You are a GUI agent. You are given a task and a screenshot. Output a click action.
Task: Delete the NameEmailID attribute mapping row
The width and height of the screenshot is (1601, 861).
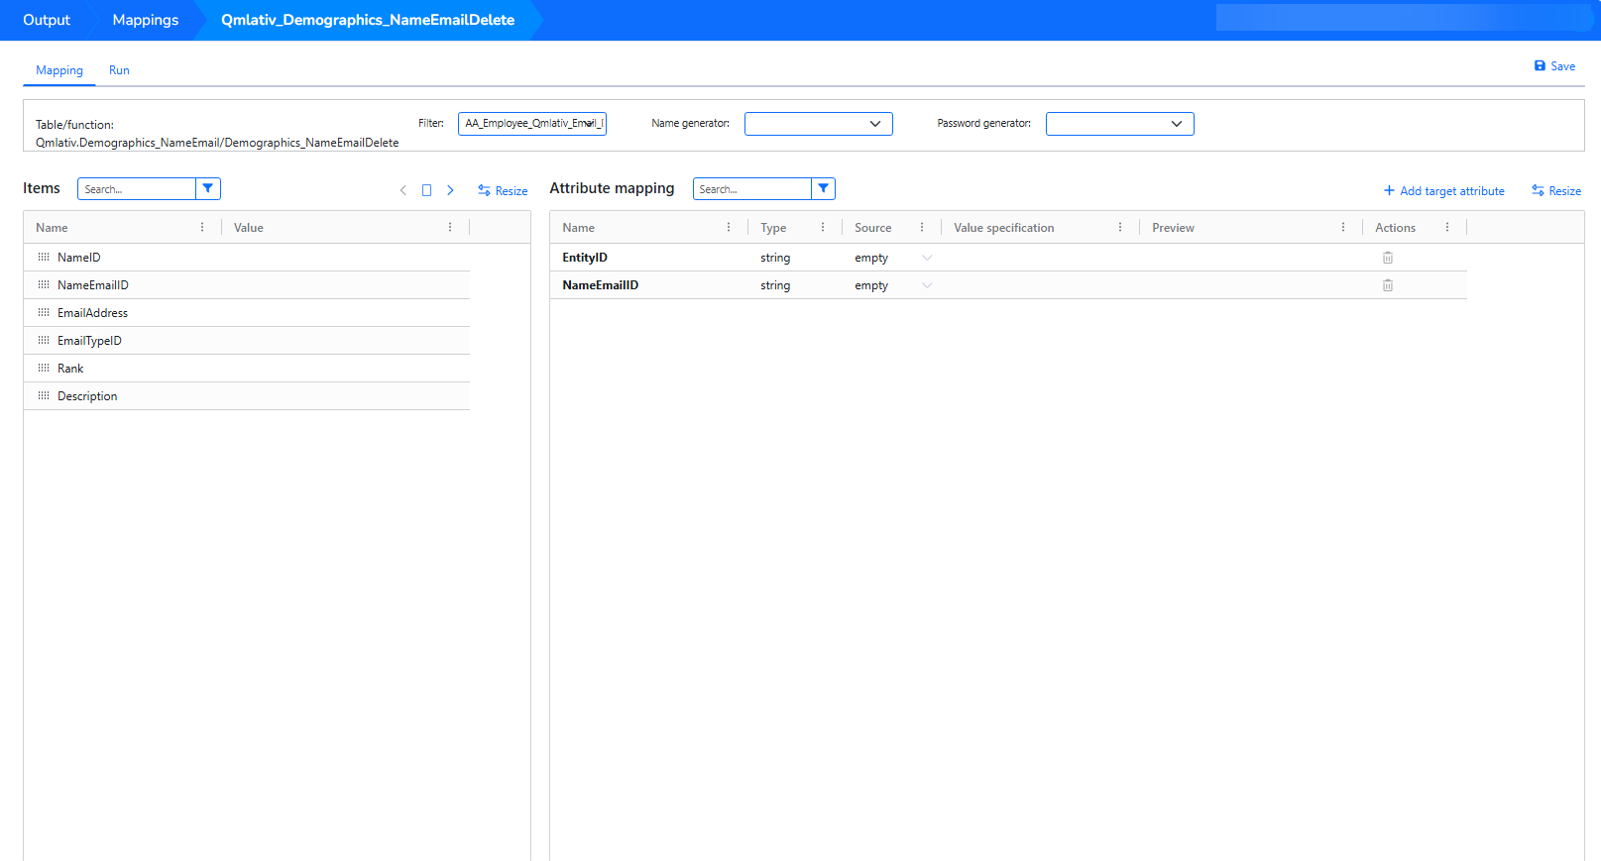[x=1388, y=285]
